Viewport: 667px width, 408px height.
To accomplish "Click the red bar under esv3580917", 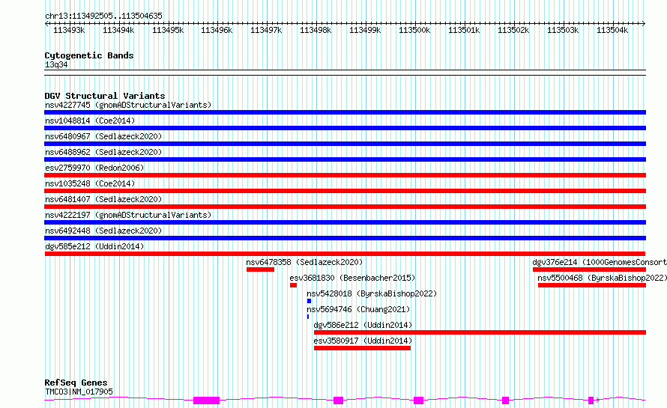I will [x=363, y=348].
